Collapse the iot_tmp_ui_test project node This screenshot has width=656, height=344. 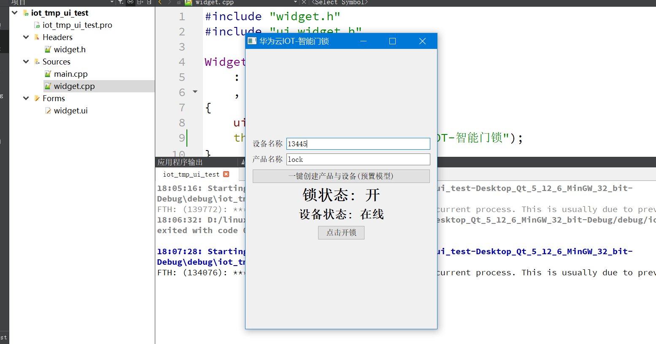pos(15,13)
